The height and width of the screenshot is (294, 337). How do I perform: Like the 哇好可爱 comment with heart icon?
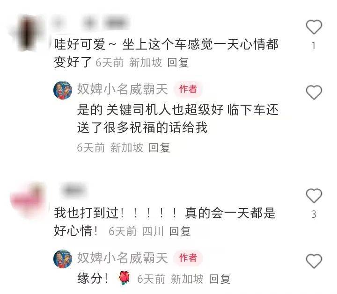tap(314, 27)
